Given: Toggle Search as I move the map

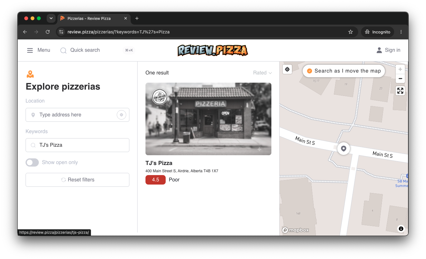Looking at the screenshot, I should pos(344,71).
